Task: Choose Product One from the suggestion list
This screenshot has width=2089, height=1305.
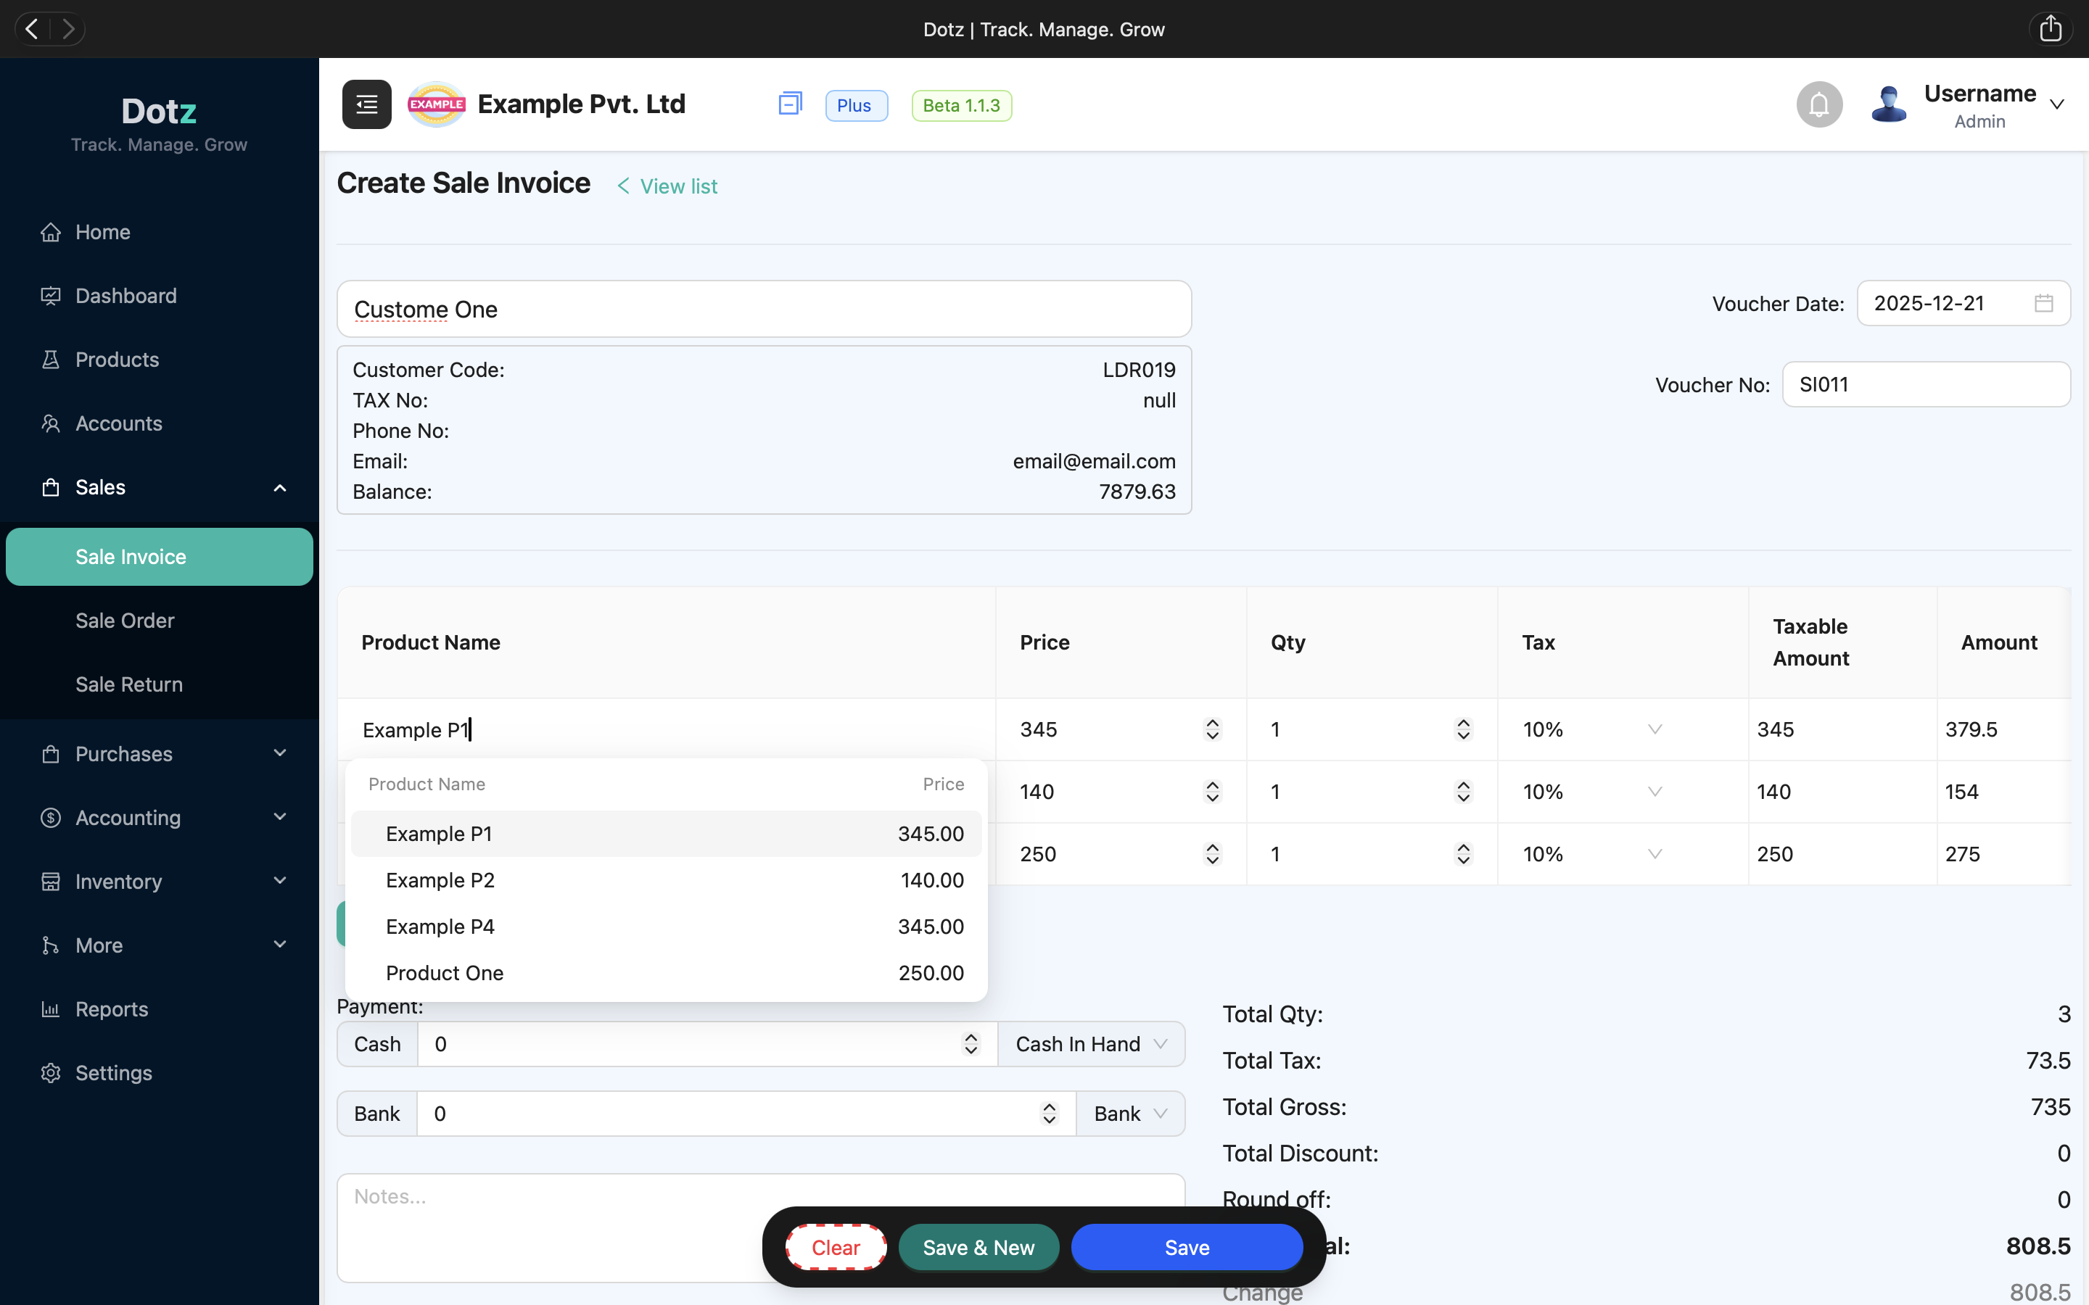Action: pyautogui.click(x=664, y=973)
